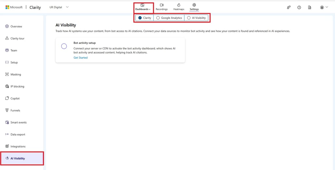335x170 pixels.
Task: Click the Smart events icon
Action: pos(7,122)
